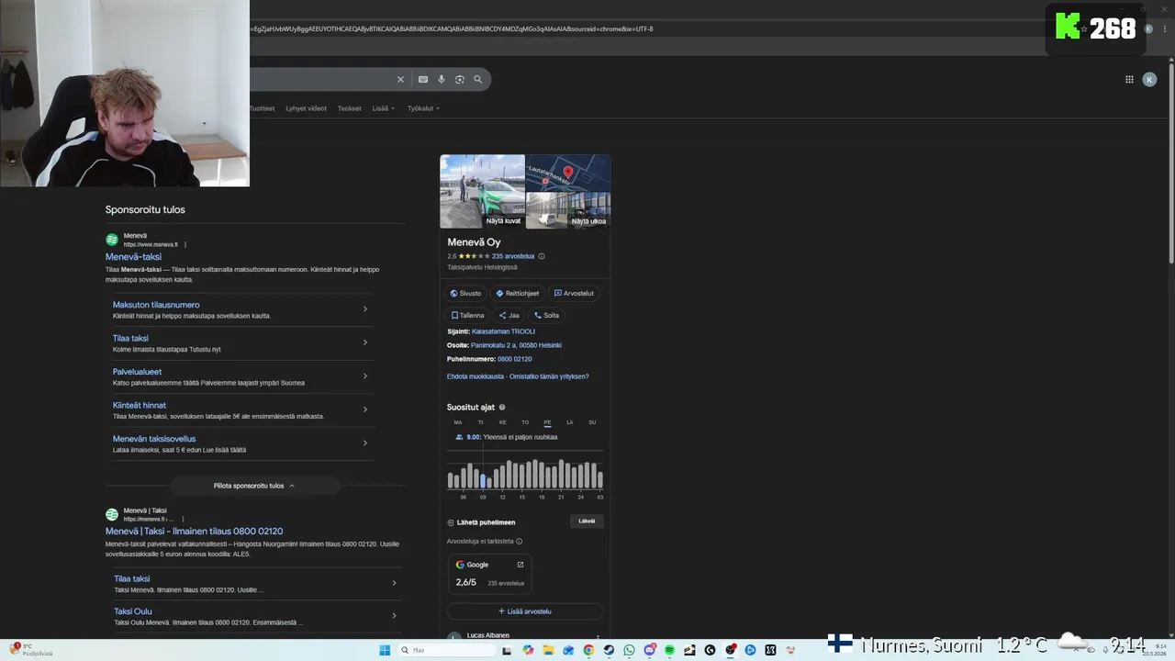1175x661 pixels.
Task: Open external link icon on Google rating card
Action: pyautogui.click(x=520, y=565)
